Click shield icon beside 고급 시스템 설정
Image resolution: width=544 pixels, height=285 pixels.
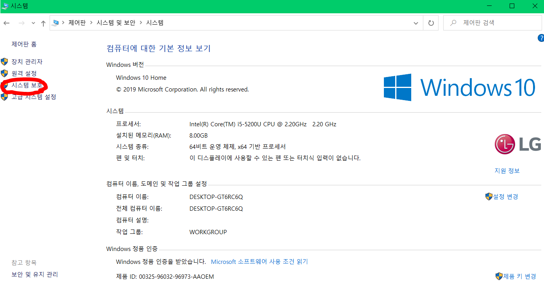[x=4, y=97]
